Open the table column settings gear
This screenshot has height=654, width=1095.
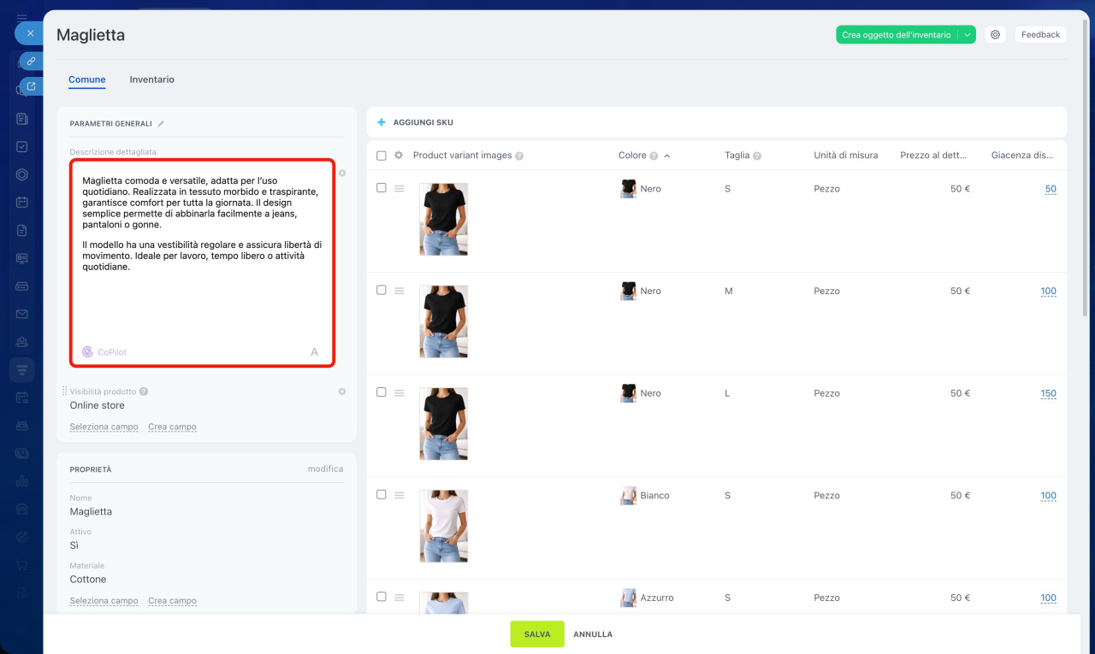click(398, 156)
